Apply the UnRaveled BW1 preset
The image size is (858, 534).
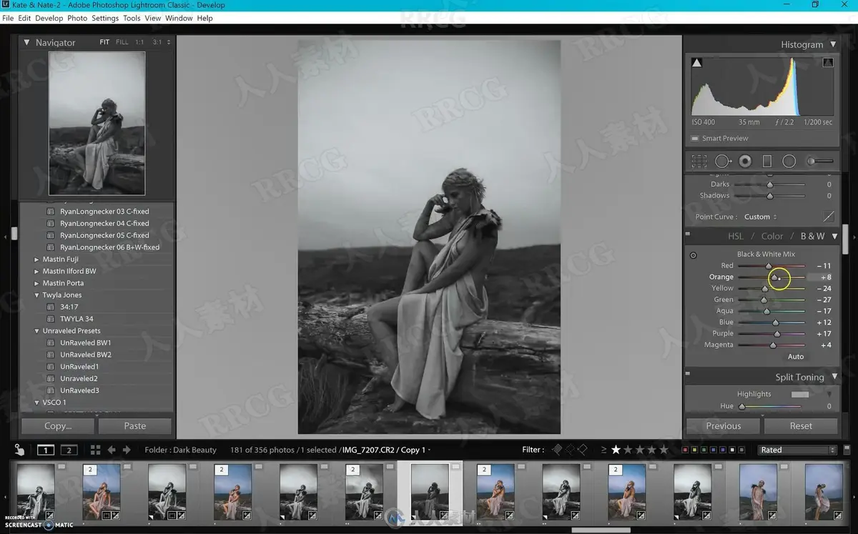point(86,343)
